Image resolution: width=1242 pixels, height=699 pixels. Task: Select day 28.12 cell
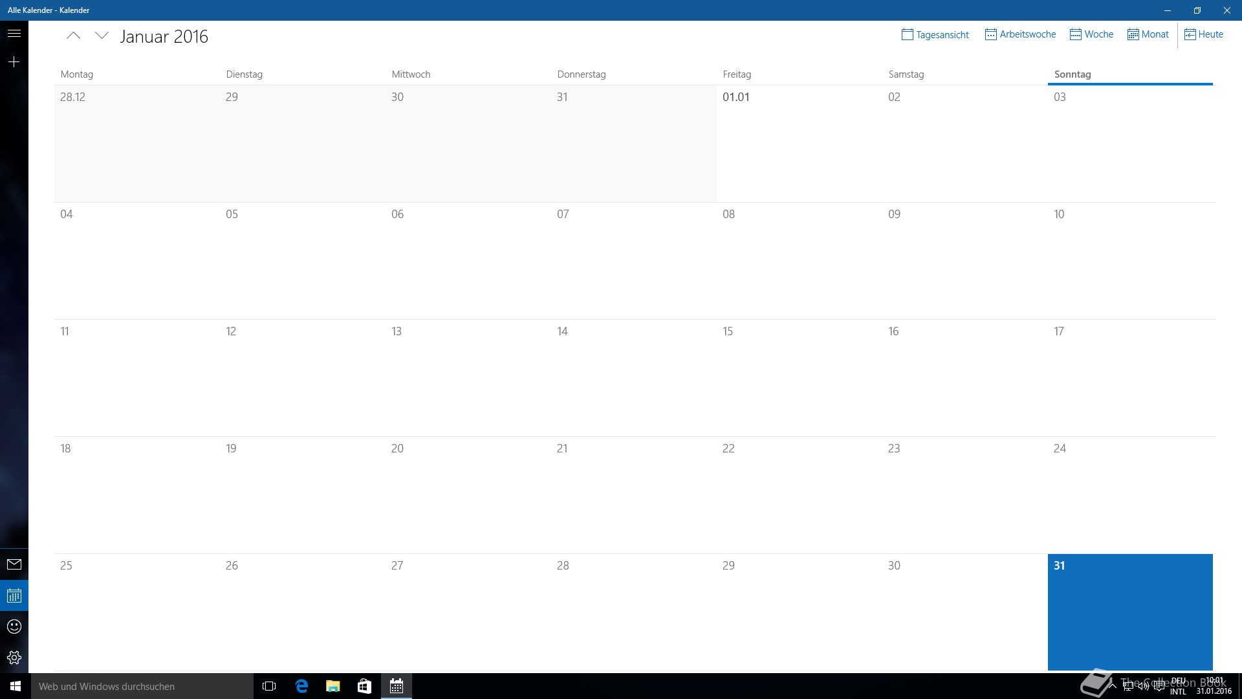137,144
